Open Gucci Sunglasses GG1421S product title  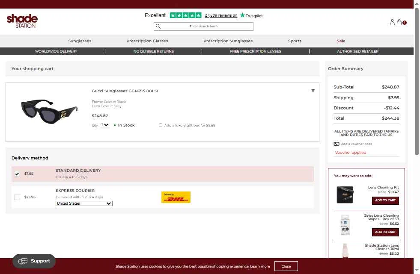(x=125, y=91)
